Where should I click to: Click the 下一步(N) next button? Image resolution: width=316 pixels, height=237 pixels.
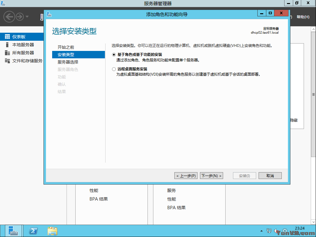tap(211, 176)
